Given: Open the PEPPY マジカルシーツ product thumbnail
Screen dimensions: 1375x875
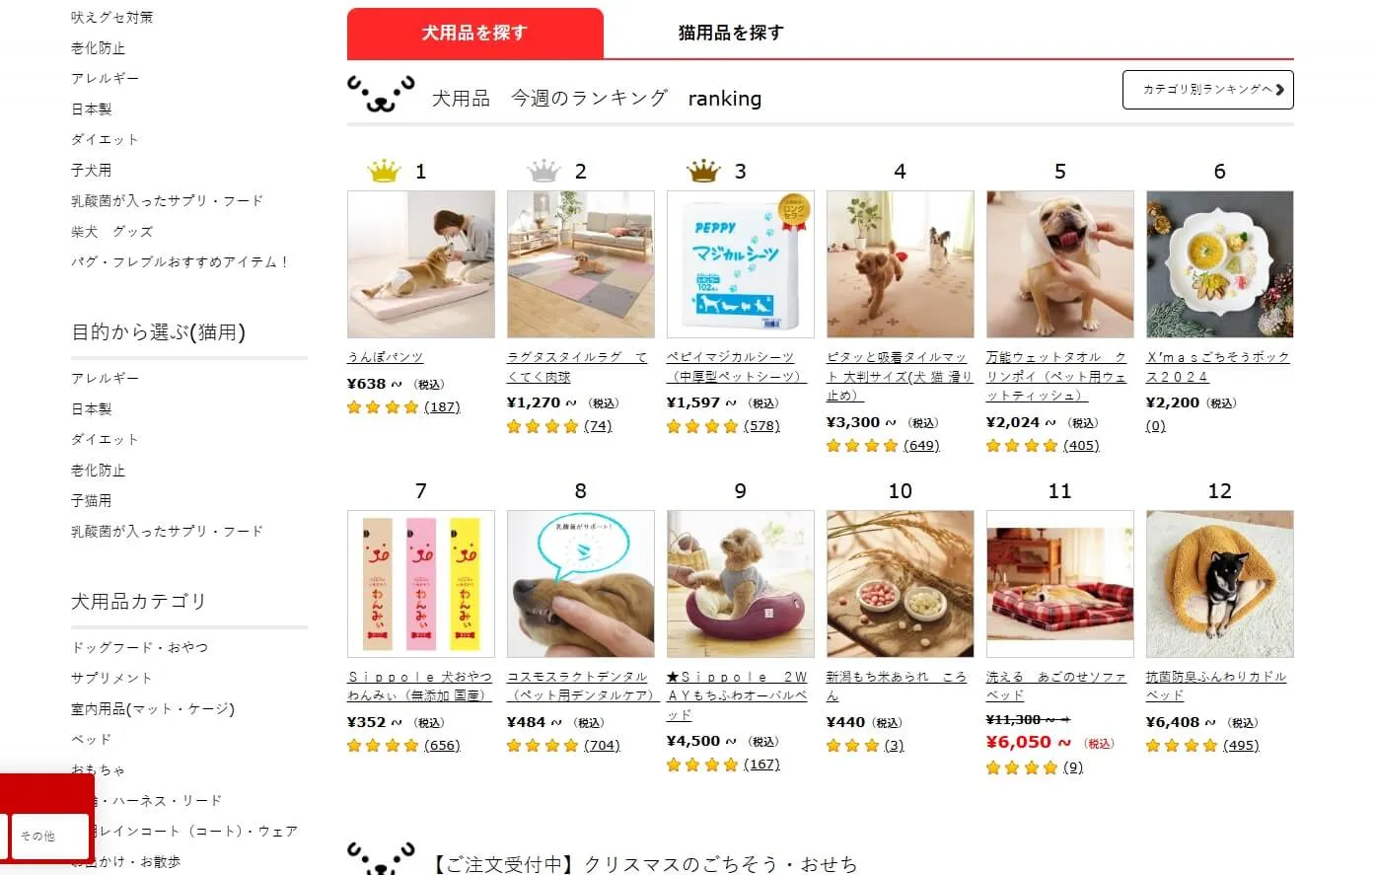Looking at the screenshot, I should [741, 264].
